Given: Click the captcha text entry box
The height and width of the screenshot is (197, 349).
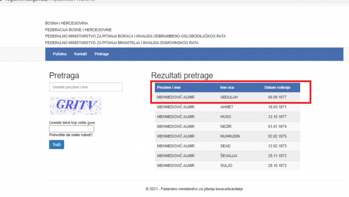Looking at the screenshot, I should click(71, 129).
